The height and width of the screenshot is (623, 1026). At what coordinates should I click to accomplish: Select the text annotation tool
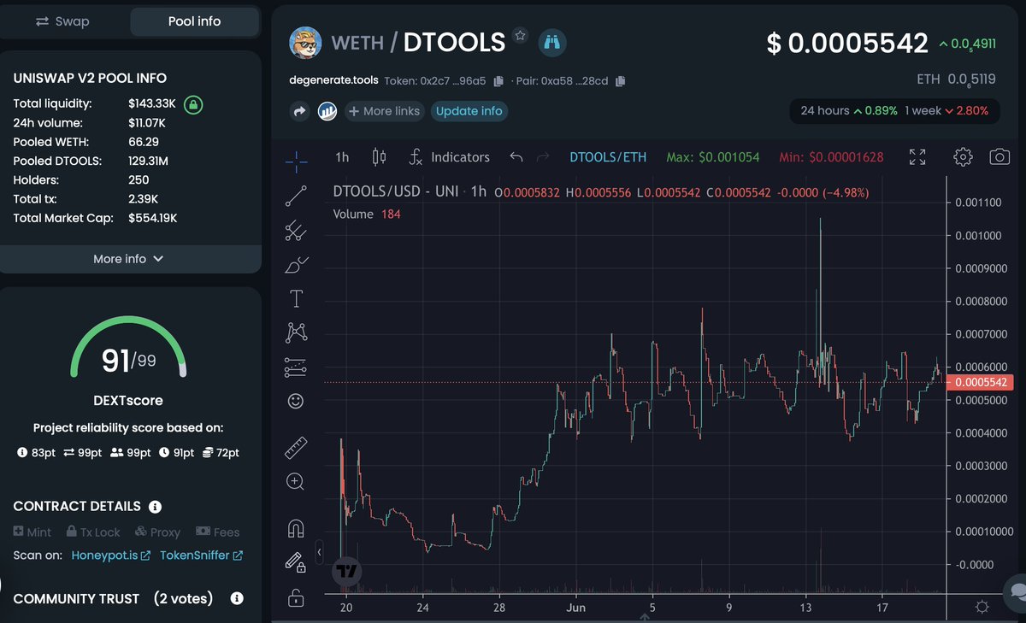click(x=296, y=298)
